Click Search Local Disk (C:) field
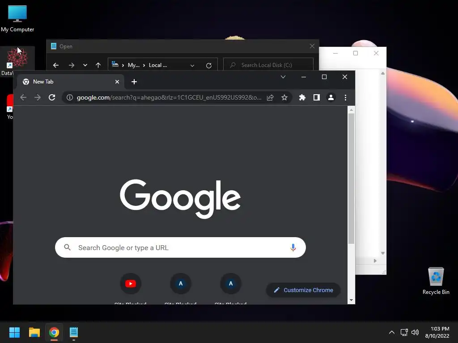The image size is (458, 343). pos(268,65)
